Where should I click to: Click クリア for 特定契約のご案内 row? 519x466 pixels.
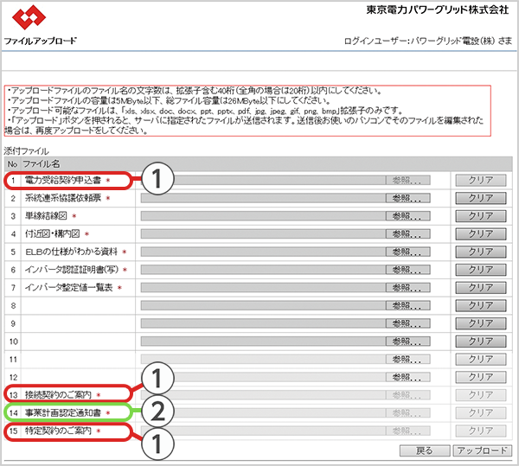(x=481, y=431)
